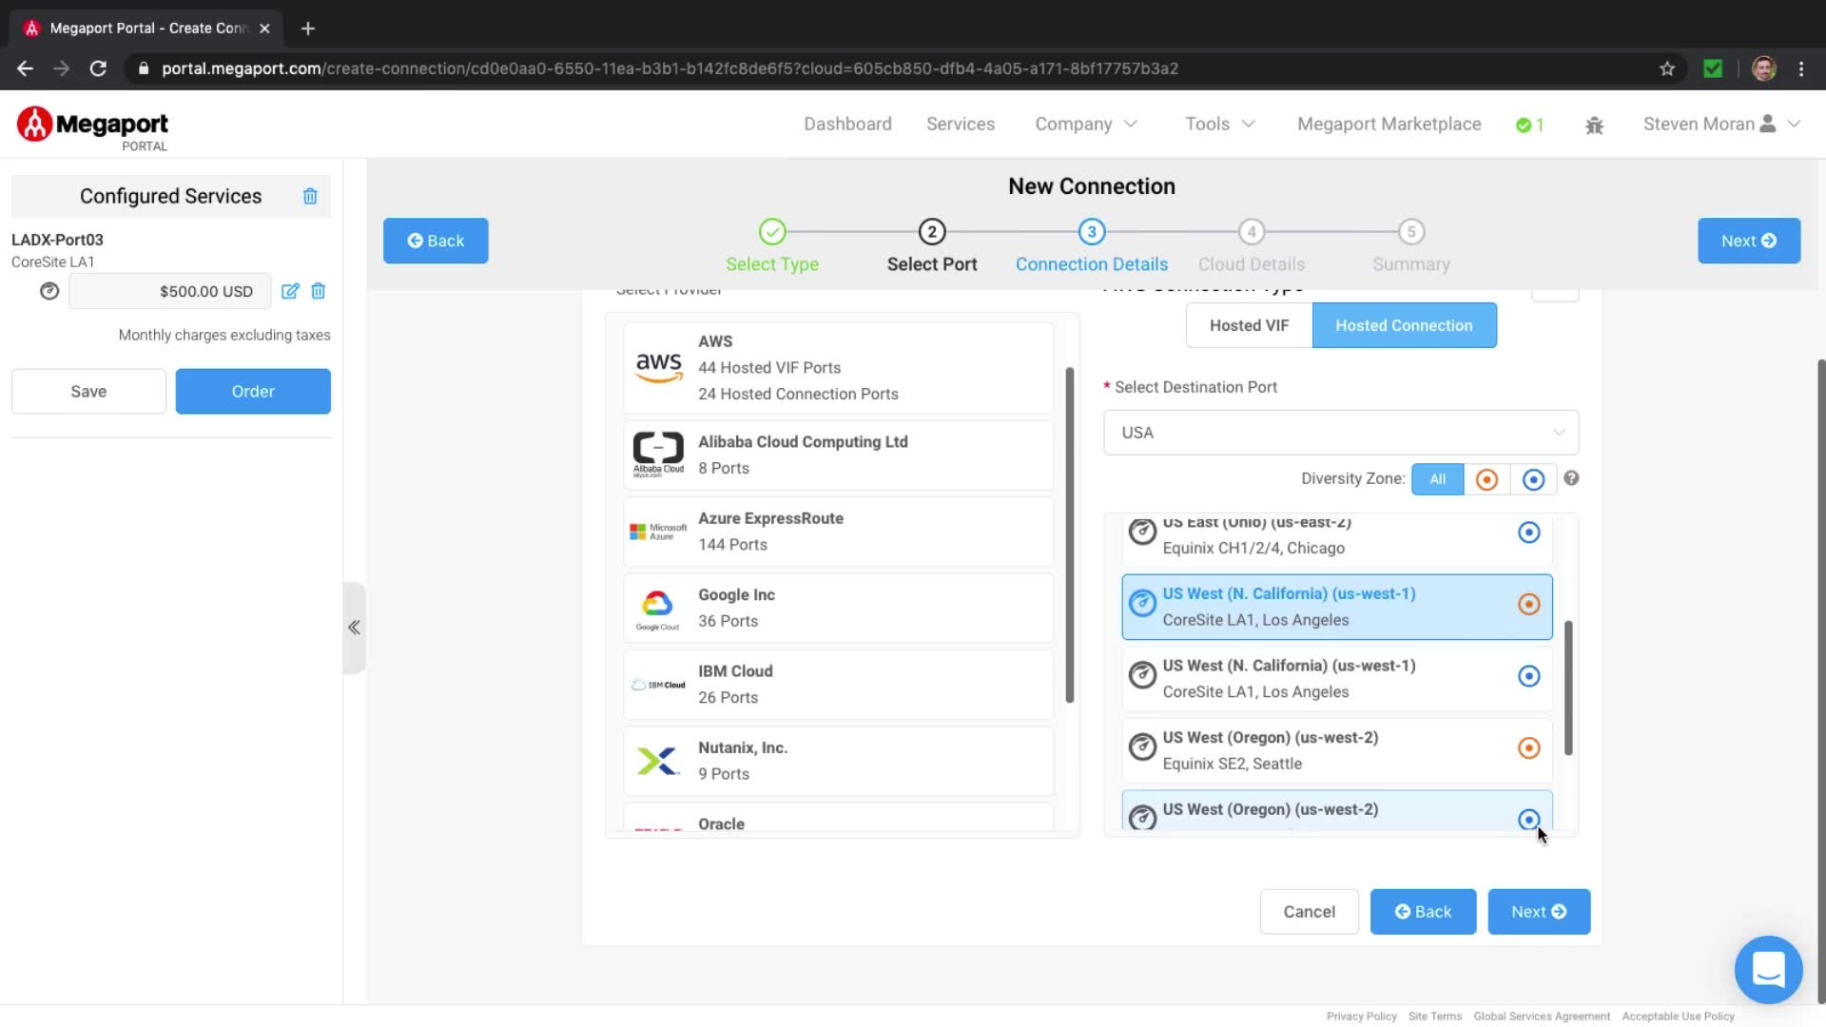Open the USA country dropdown
1826x1027 pixels.
[x=1341, y=433]
